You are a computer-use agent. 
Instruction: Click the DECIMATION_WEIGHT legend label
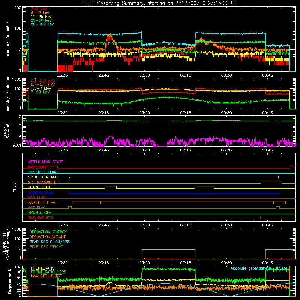click(x=48, y=237)
